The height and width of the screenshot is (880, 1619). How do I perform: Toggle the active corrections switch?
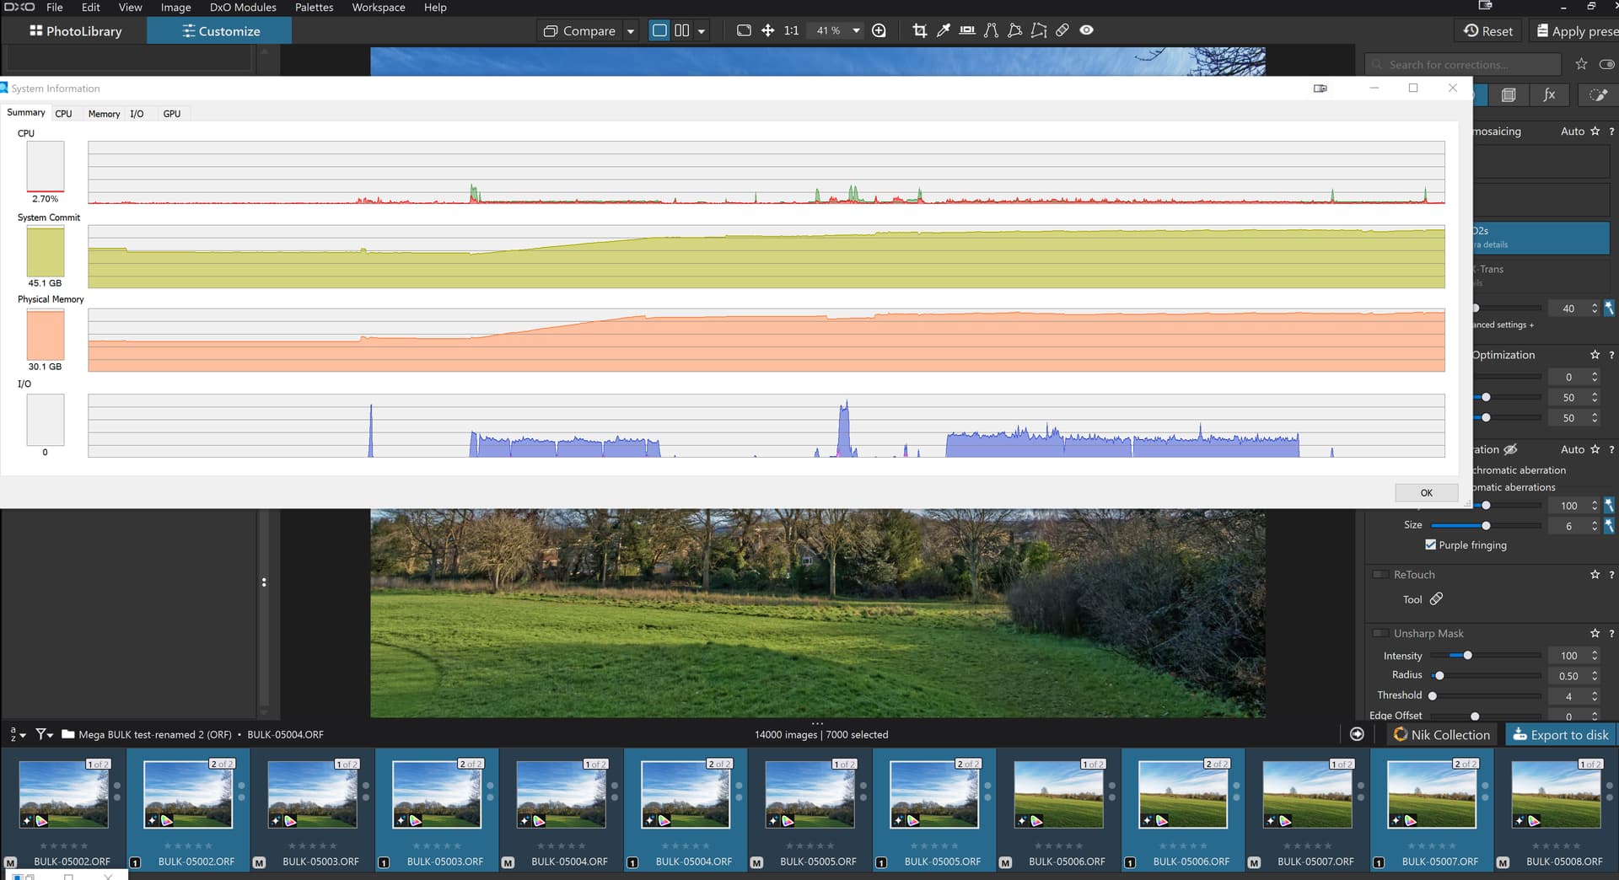(1606, 64)
